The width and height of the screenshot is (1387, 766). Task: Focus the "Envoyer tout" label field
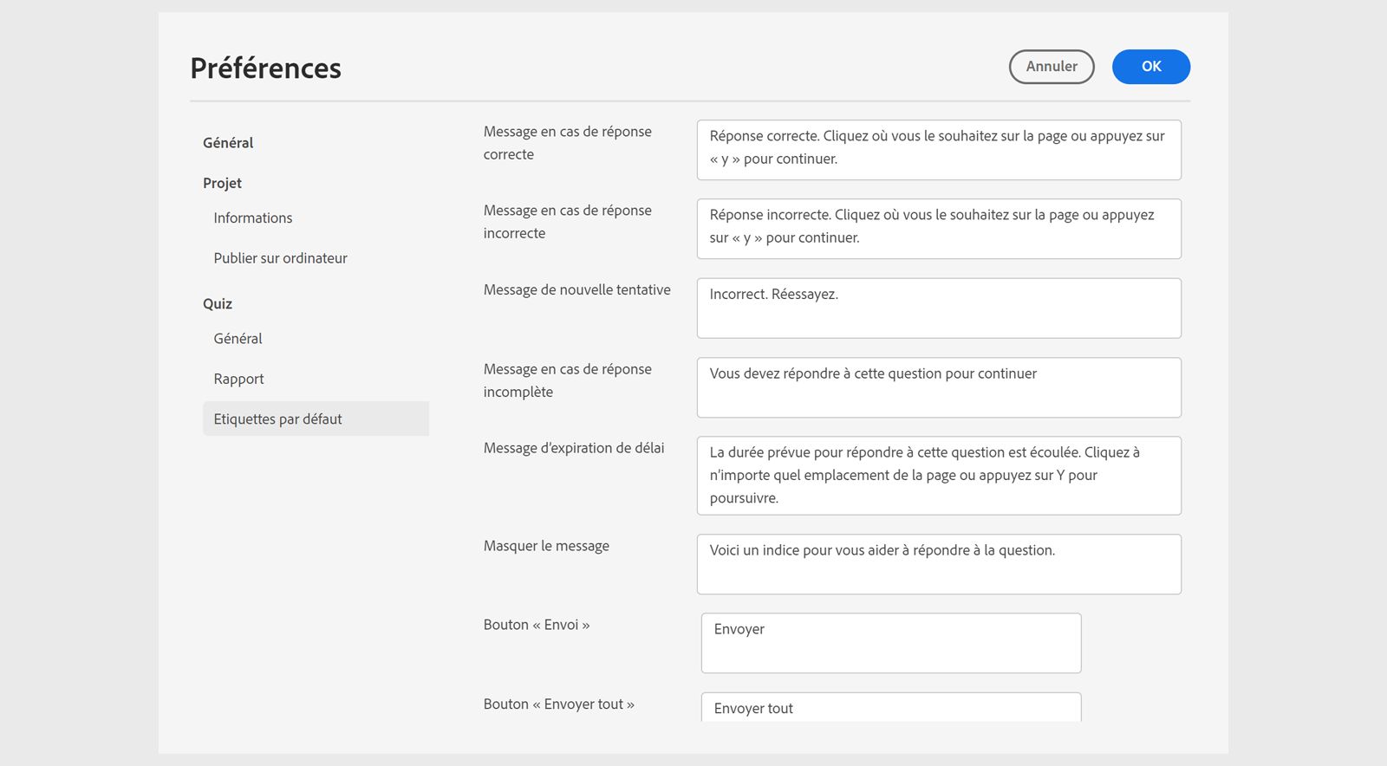coord(890,708)
